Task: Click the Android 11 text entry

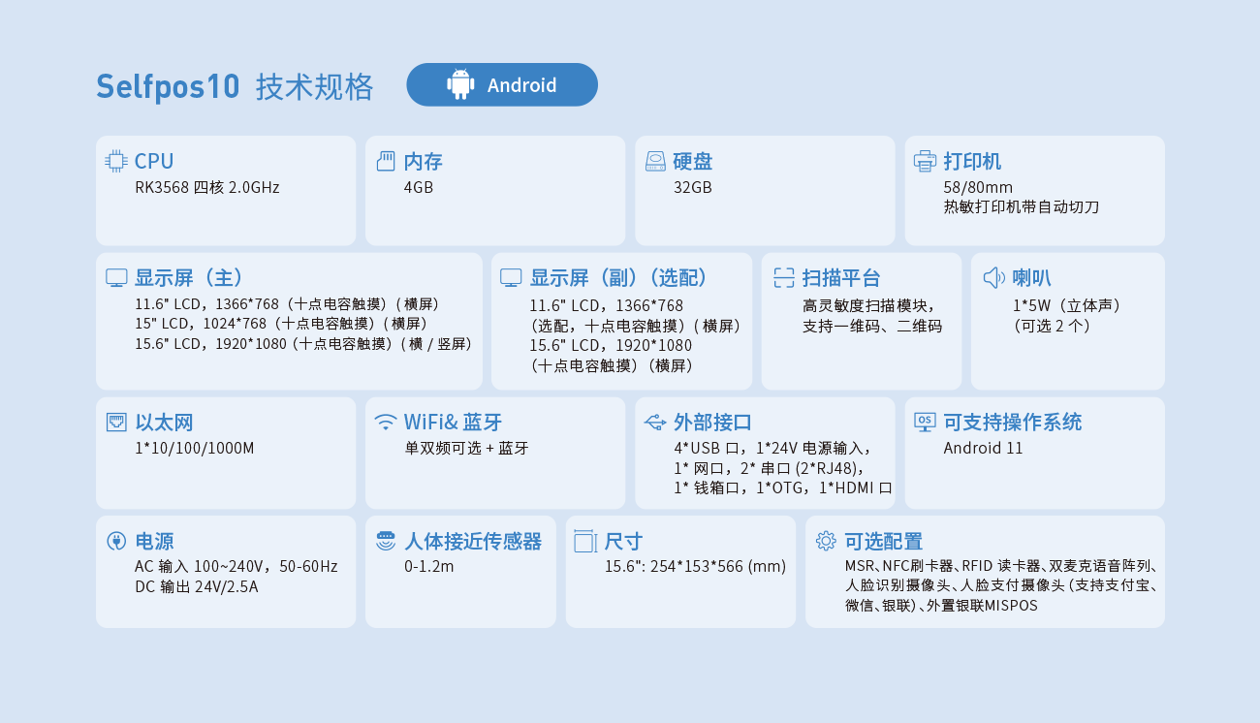Action: 984,448
